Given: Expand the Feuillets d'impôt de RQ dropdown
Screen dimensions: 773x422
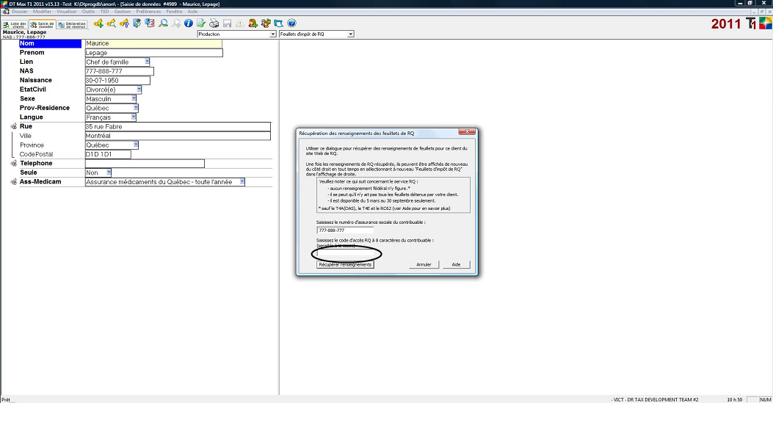Looking at the screenshot, I should point(350,34).
